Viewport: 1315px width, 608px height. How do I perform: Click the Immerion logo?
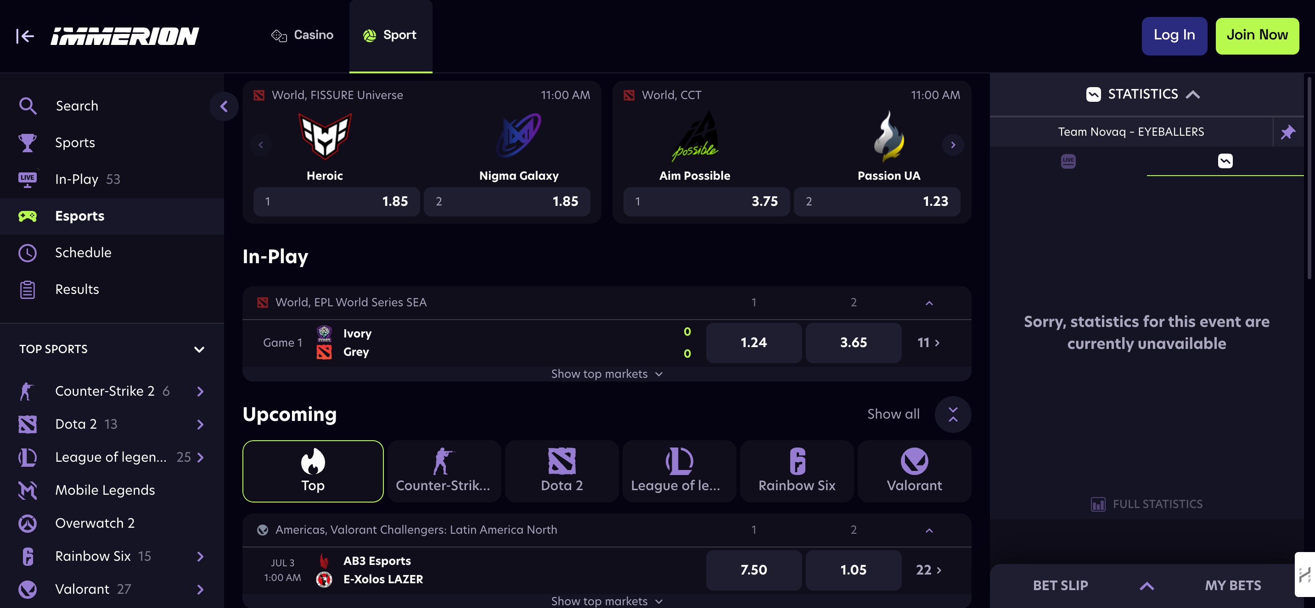click(x=124, y=36)
